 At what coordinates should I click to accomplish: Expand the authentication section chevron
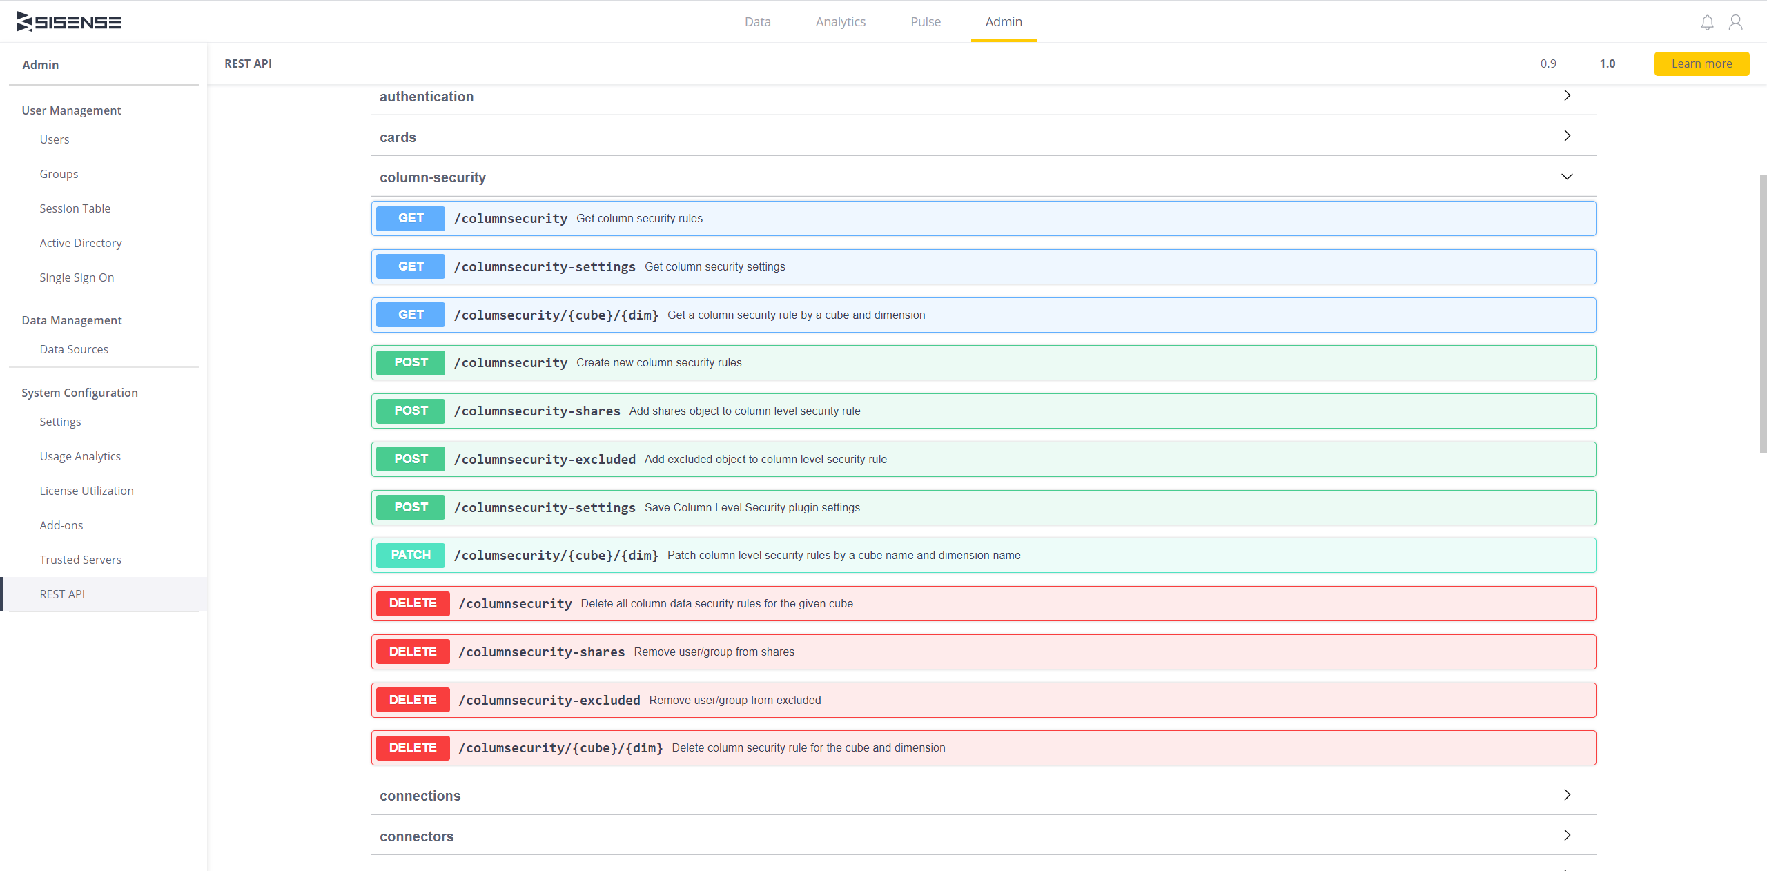1567,95
